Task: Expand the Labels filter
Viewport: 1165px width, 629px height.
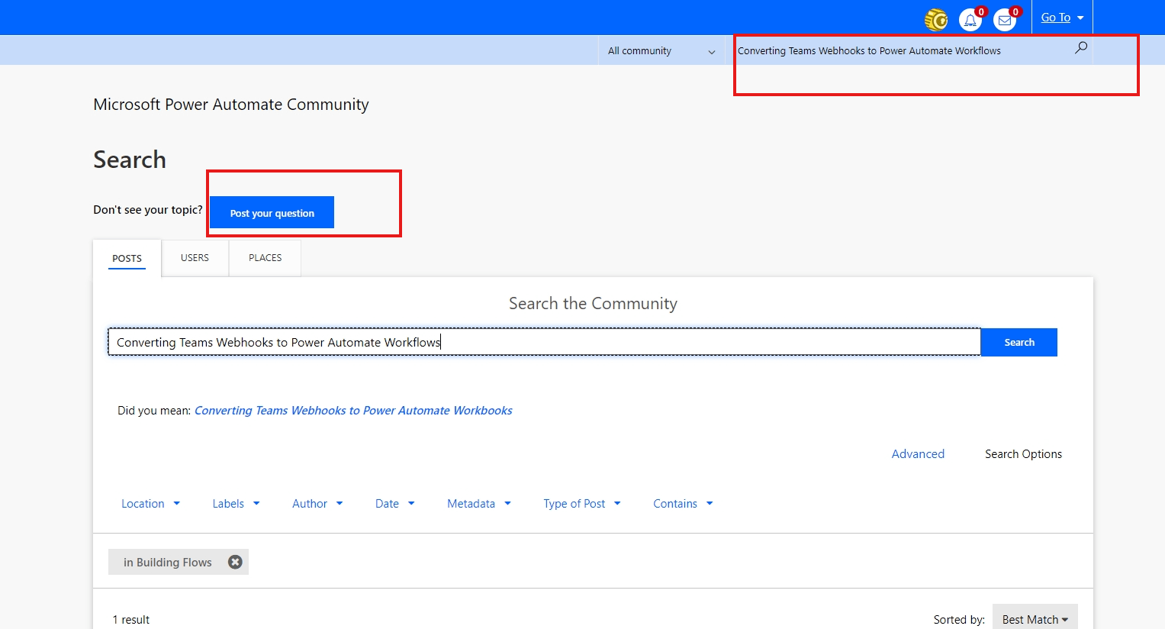Action: click(236, 504)
